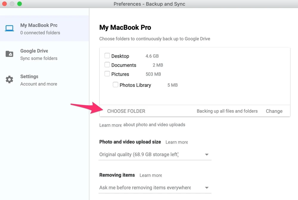This screenshot has height=200, width=298.
Task: Enable the Desktop folder checkbox
Action: (x=107, y=56)
